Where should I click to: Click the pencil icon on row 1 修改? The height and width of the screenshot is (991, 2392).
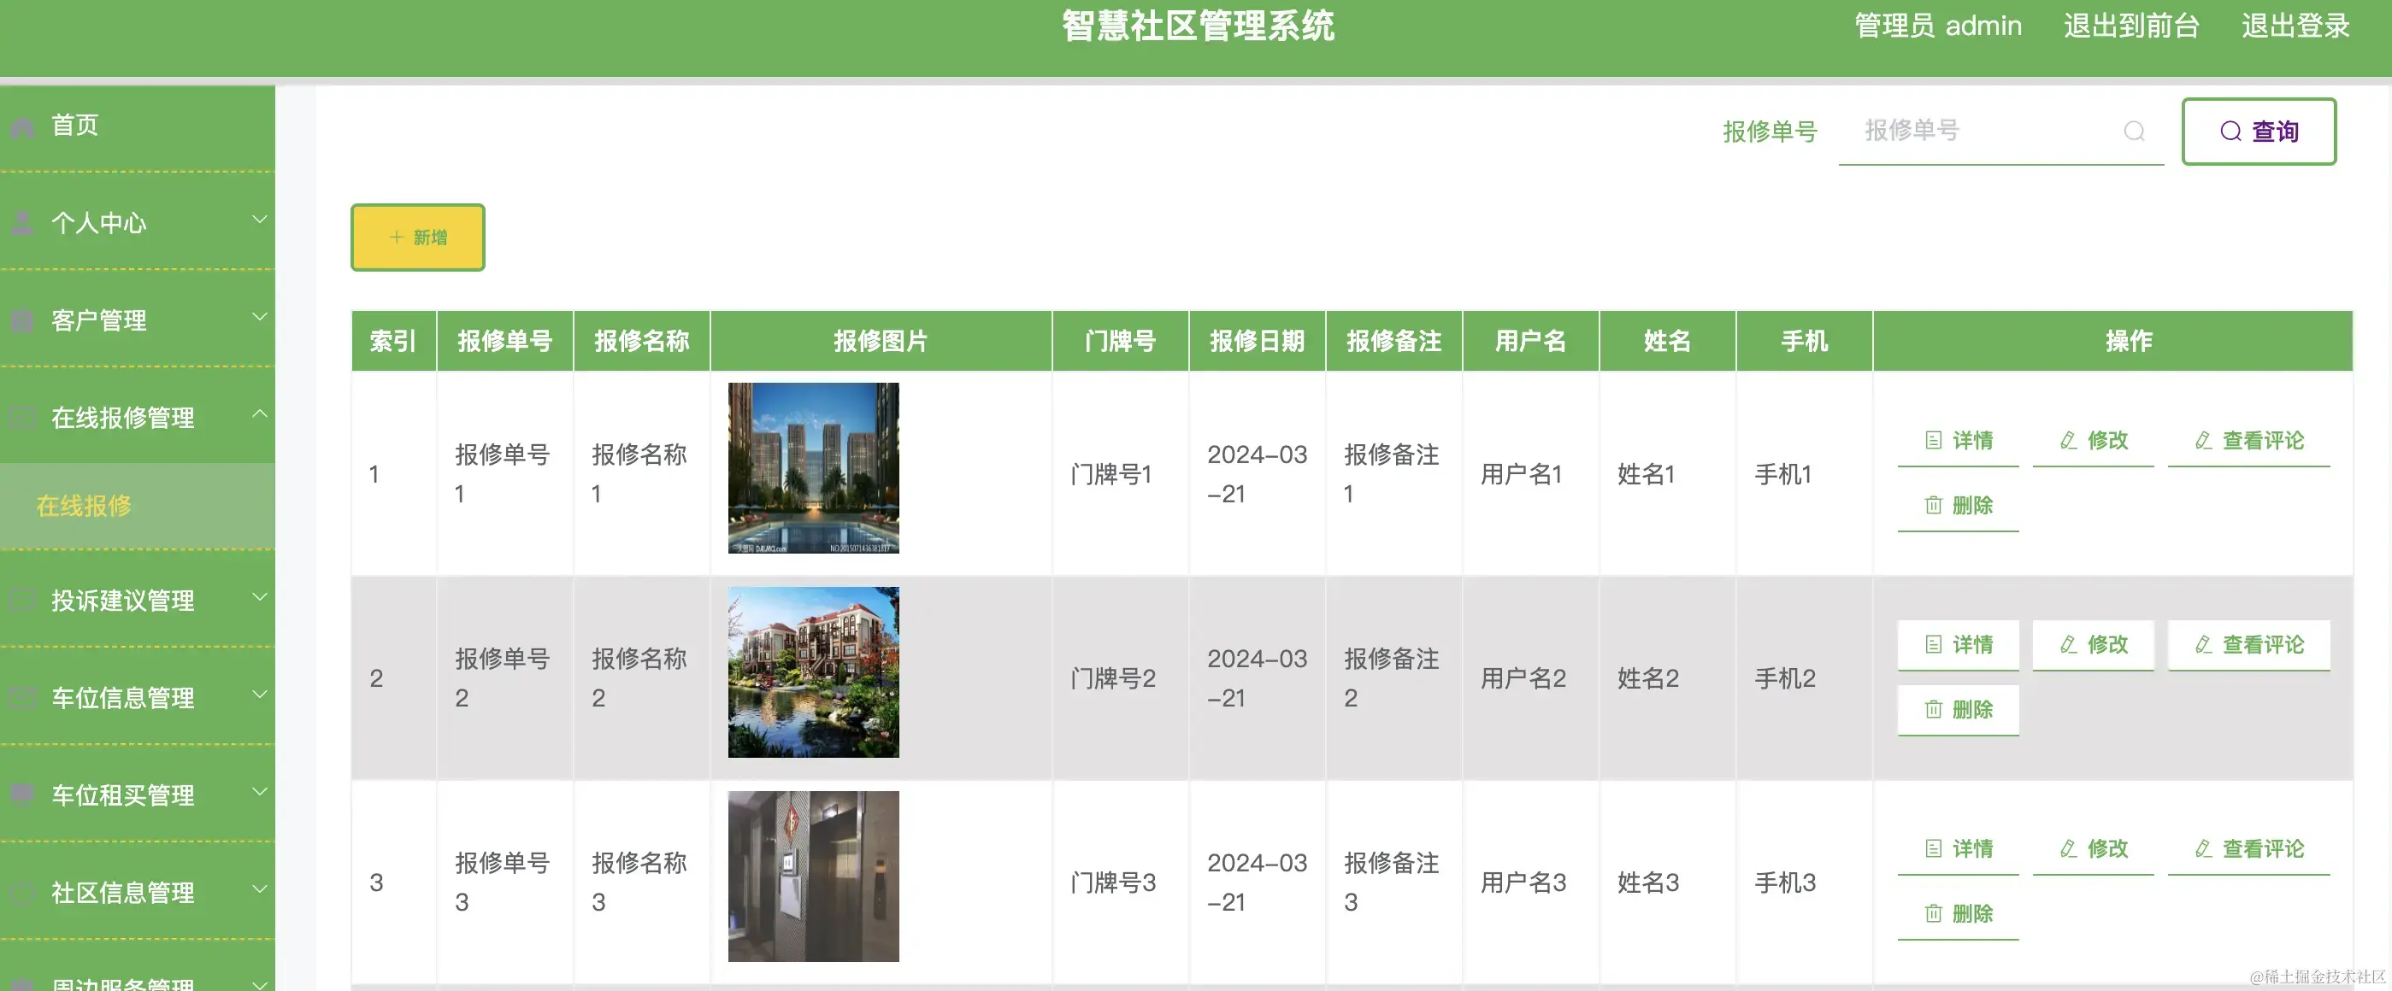coord(2068,440)
